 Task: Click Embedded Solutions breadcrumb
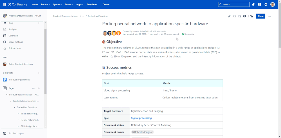tap(98, 16)
